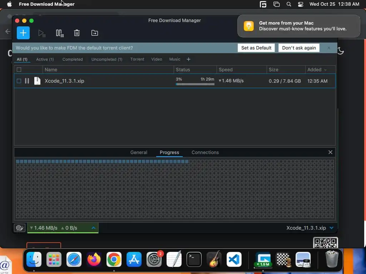Screen dimensions: 366x274
Task: Open App Store from the Dock
Action: click(x=134, y=259)
